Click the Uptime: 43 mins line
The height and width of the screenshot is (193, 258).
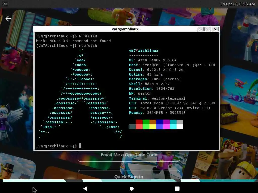coord(146,74)
